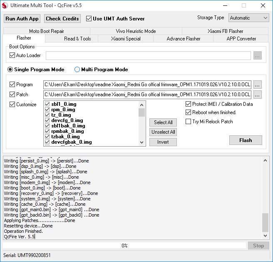Uncheck sbl1bak_0.img in partition list

[x=47, y=126]
